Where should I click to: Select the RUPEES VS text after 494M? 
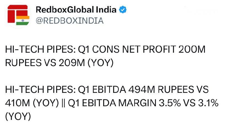183,89
